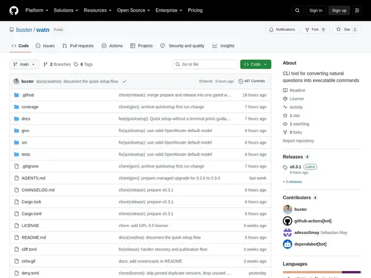Expand the Resources menu
371x278 pixels.
click(x=97, y=10)
